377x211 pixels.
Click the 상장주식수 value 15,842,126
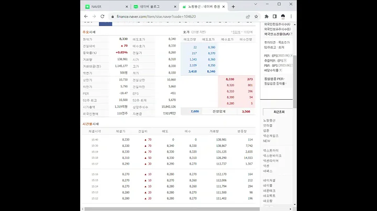click(169, 107)
